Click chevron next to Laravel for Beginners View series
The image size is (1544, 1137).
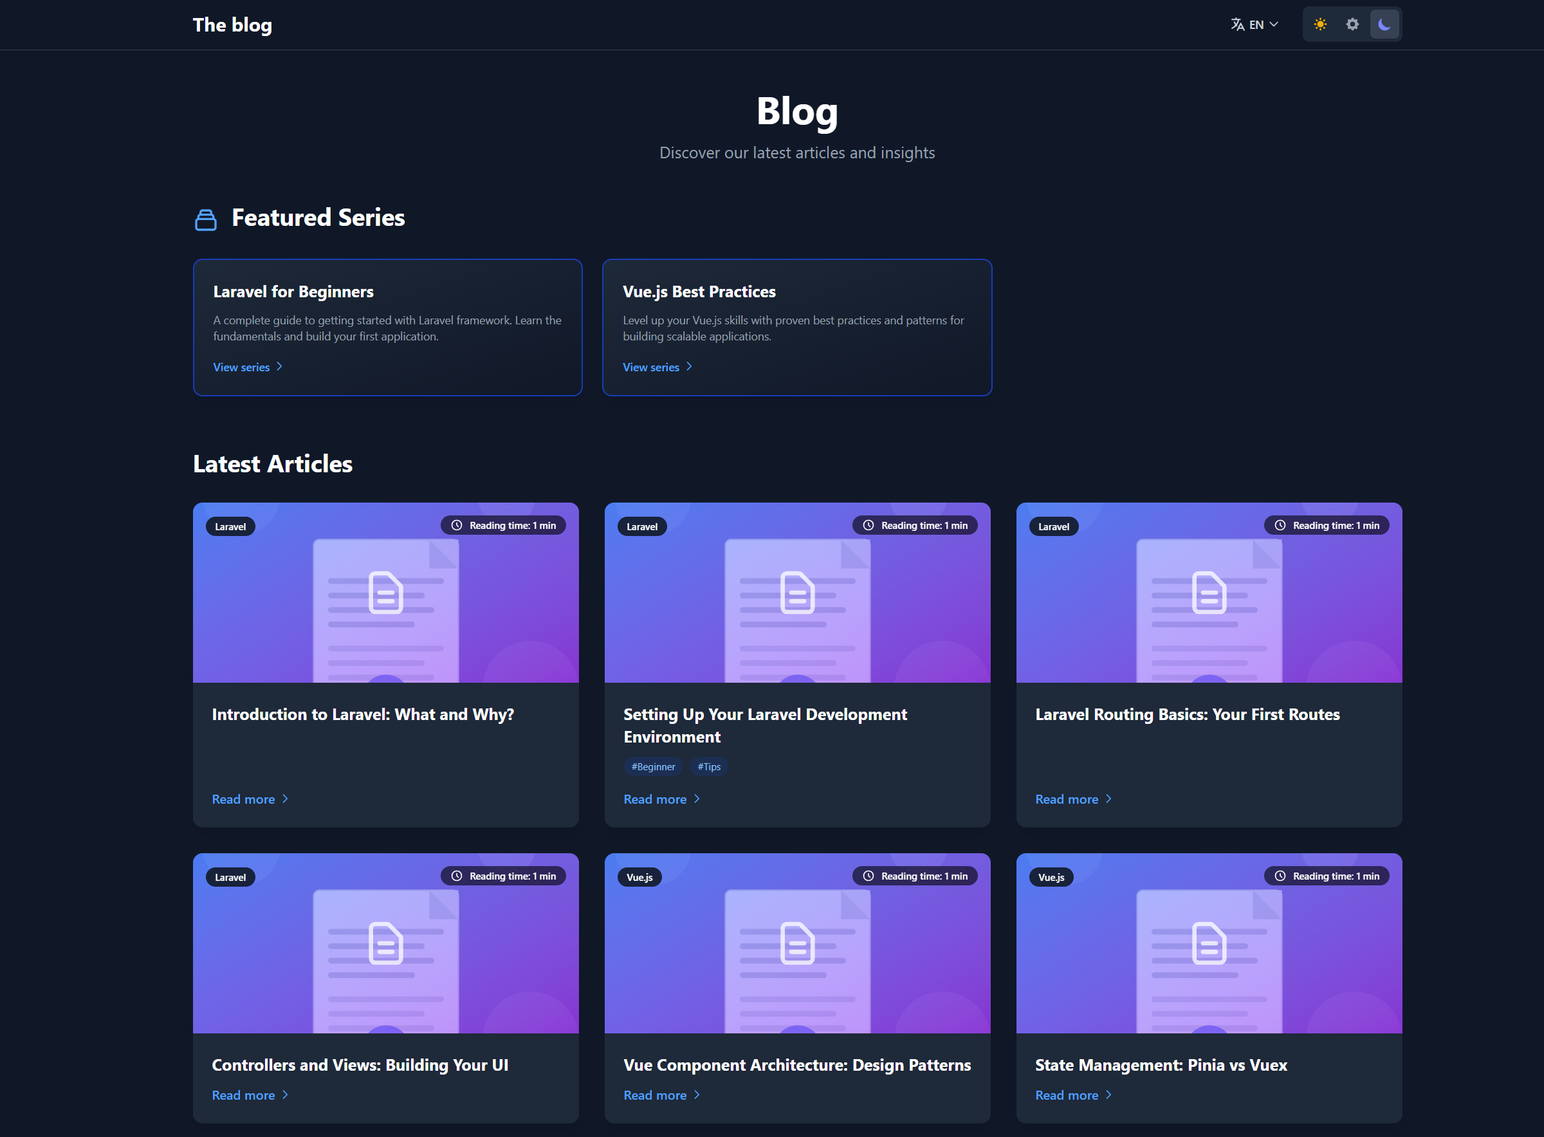pos(279,367)
